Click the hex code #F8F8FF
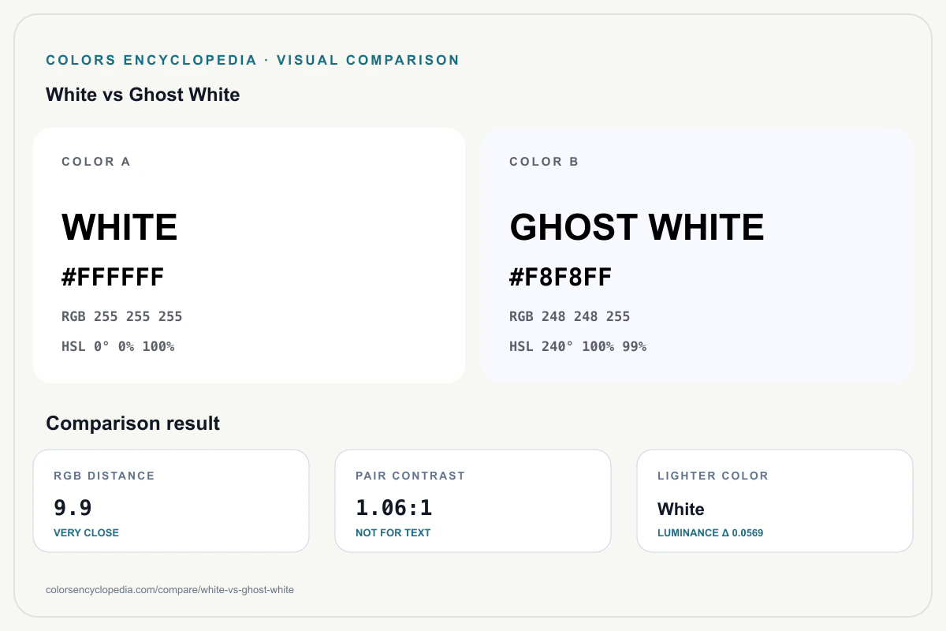This screenshot has height=631, width=946. click(x=561, y=278)
